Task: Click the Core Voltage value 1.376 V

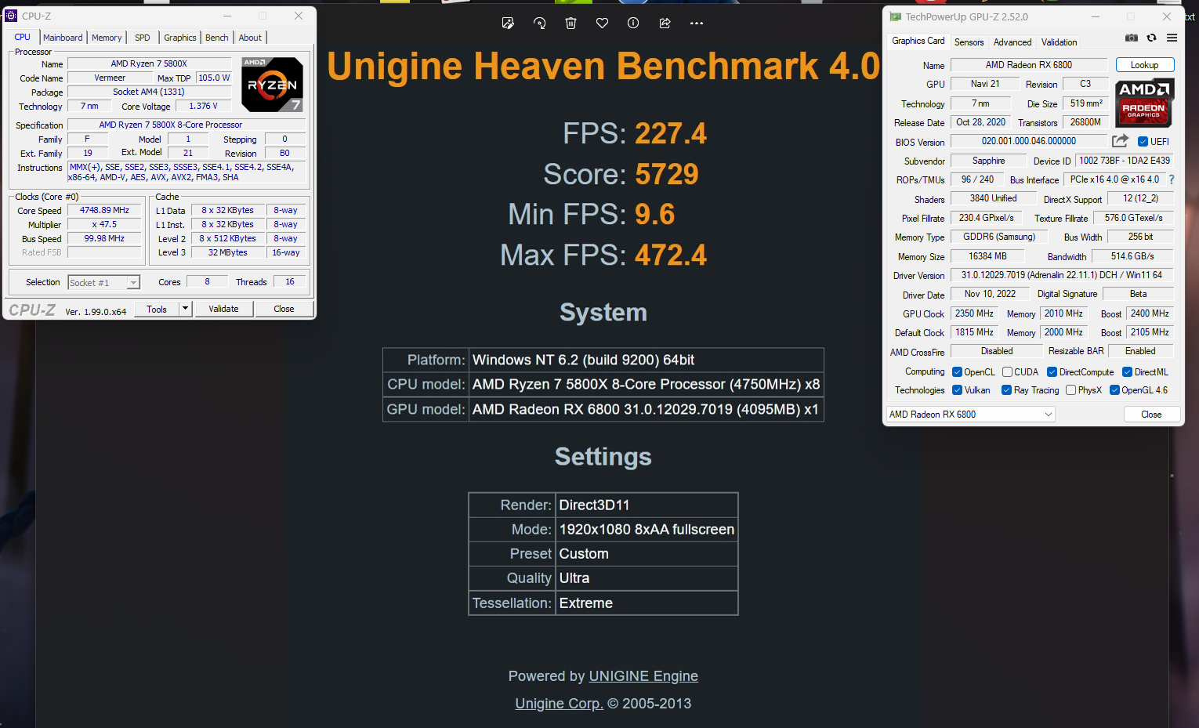Action: coord(203,106)
